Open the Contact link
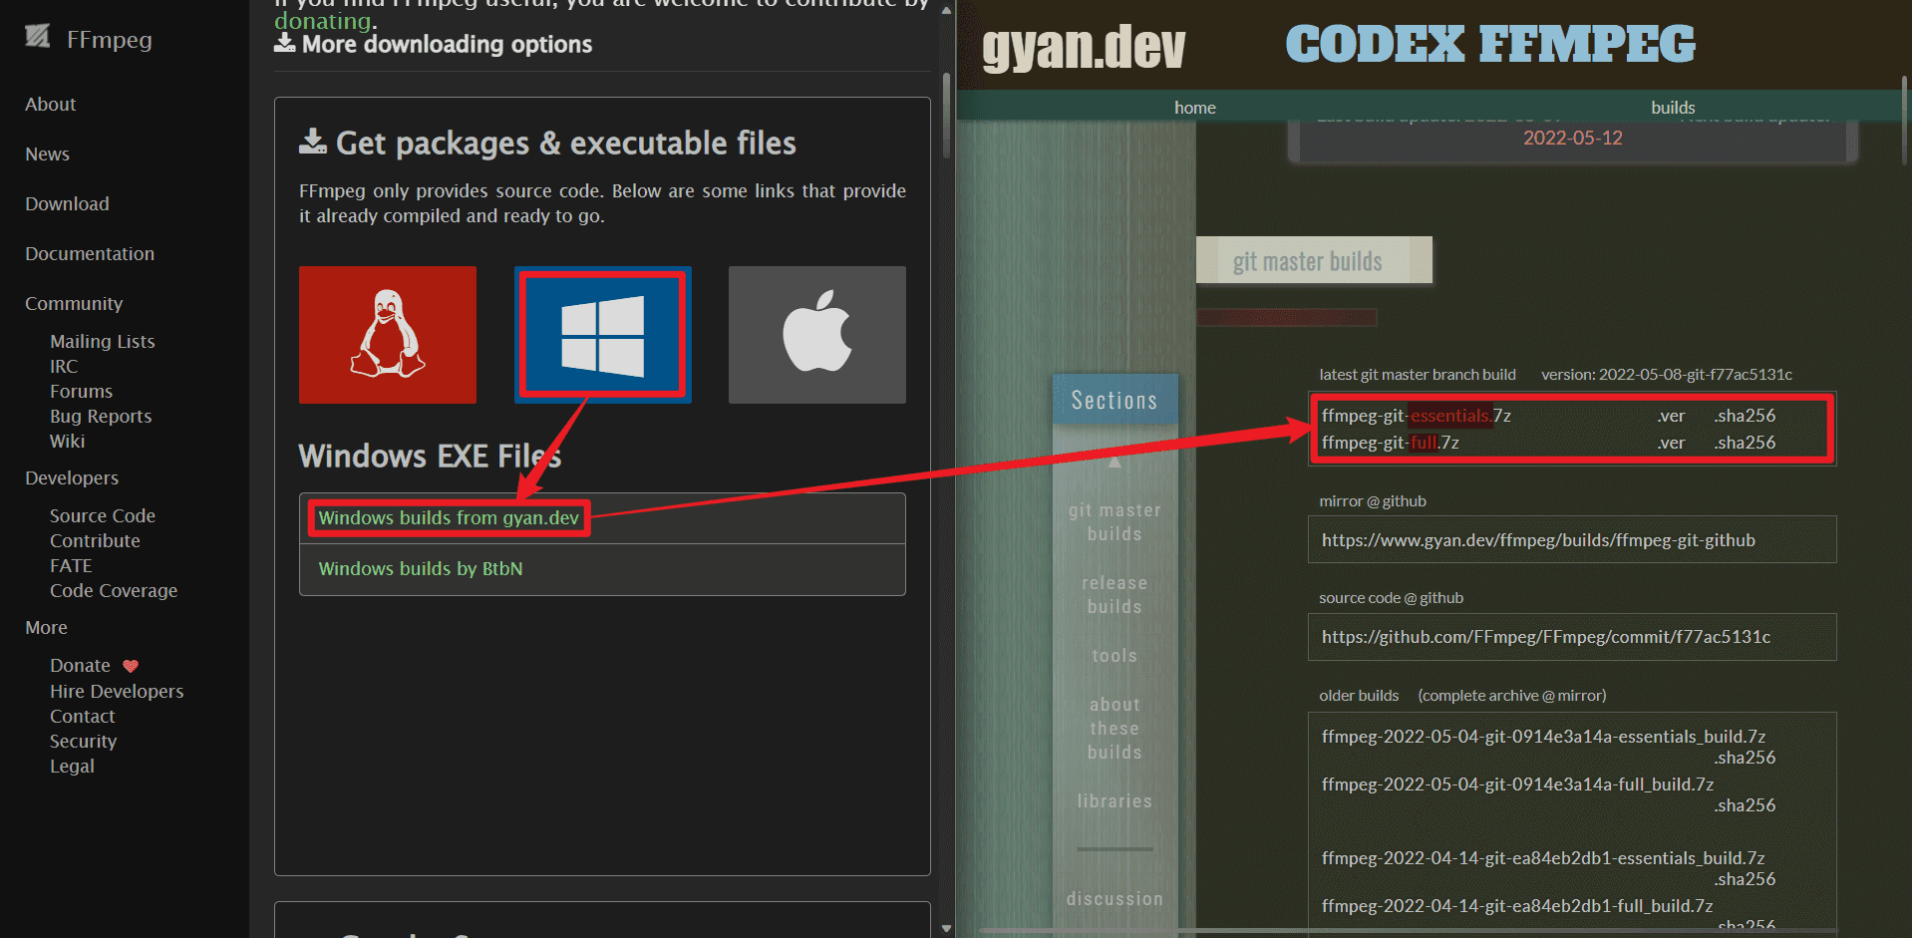This screenshot has height=938, width=1912. pos(82,717)
